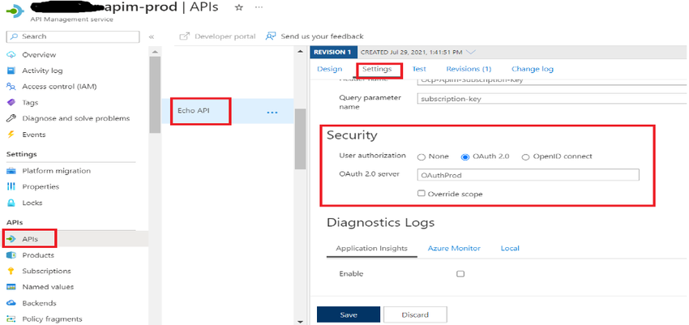Select Echo API in the API list
The width and height of the screenshot is (689, 325).
[194, 111]
